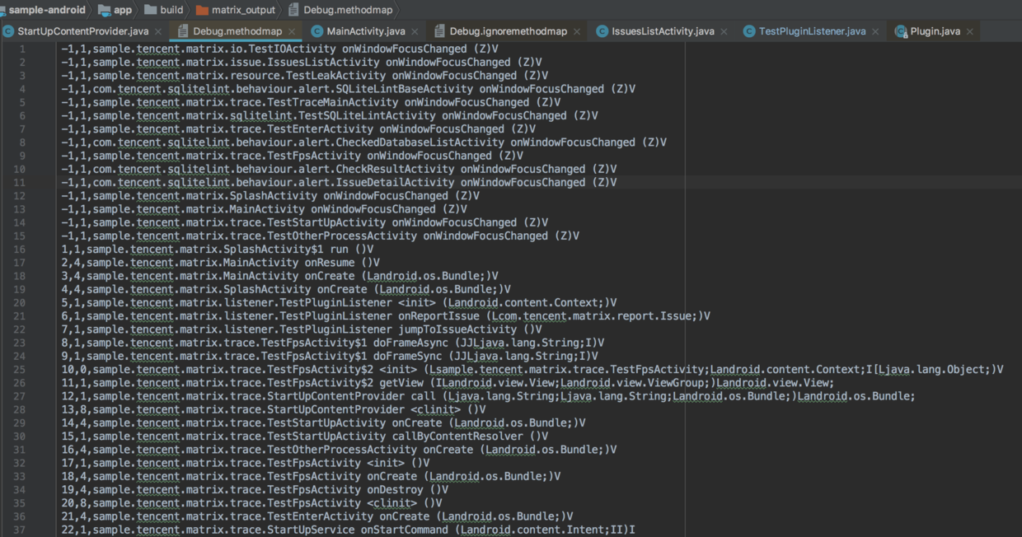Close the Plugin.java tab

pyautogui.click(x=970, y=31)
